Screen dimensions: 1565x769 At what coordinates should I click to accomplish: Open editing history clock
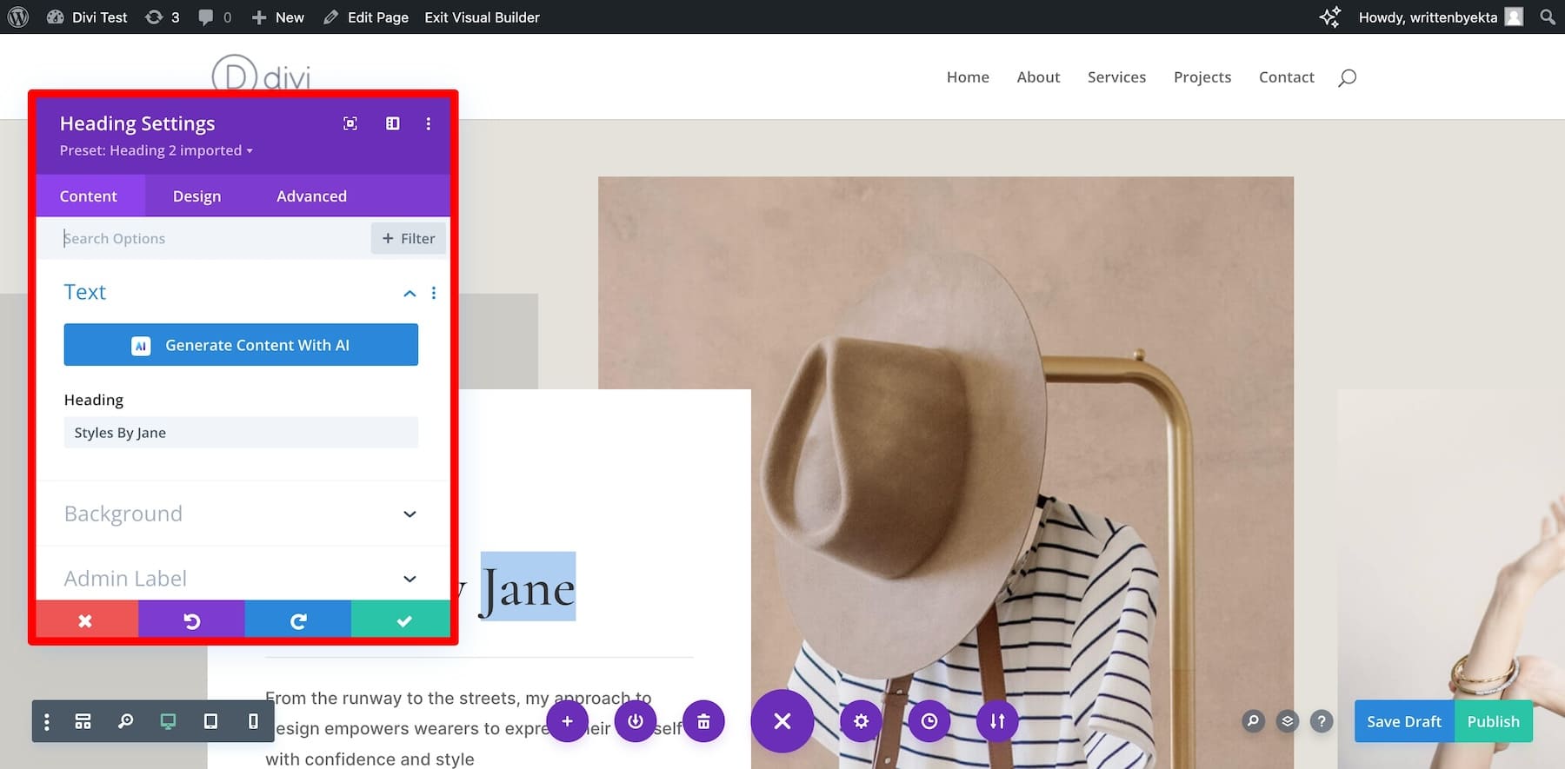click(929, 721)
